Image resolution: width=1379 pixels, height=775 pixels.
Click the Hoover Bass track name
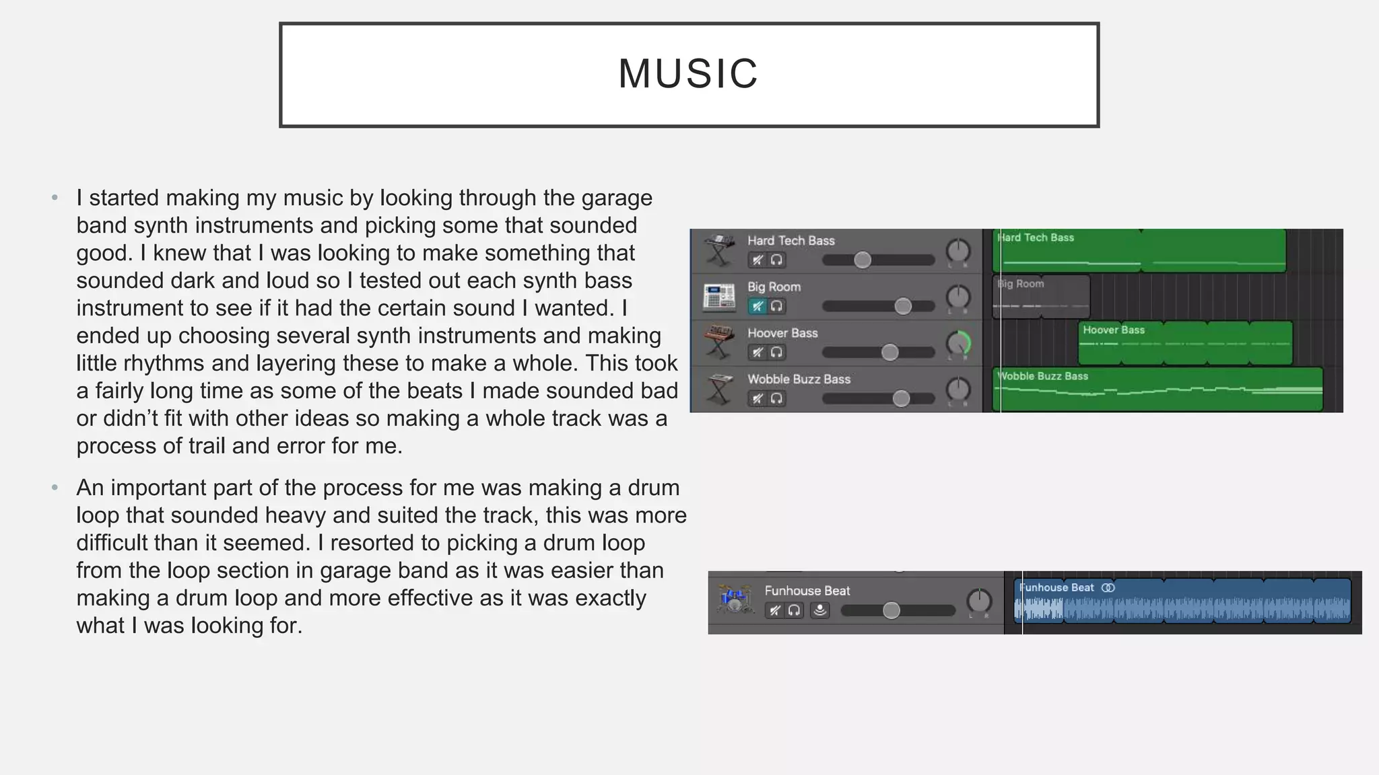coord(782,333)
